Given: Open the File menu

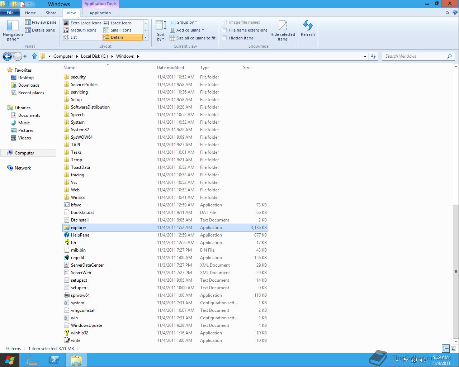Looking at the screenshot, I should click(x=10, y=13).
